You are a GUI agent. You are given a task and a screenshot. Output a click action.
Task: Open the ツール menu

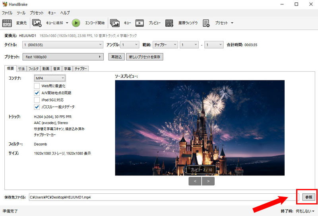click(21, 13)
